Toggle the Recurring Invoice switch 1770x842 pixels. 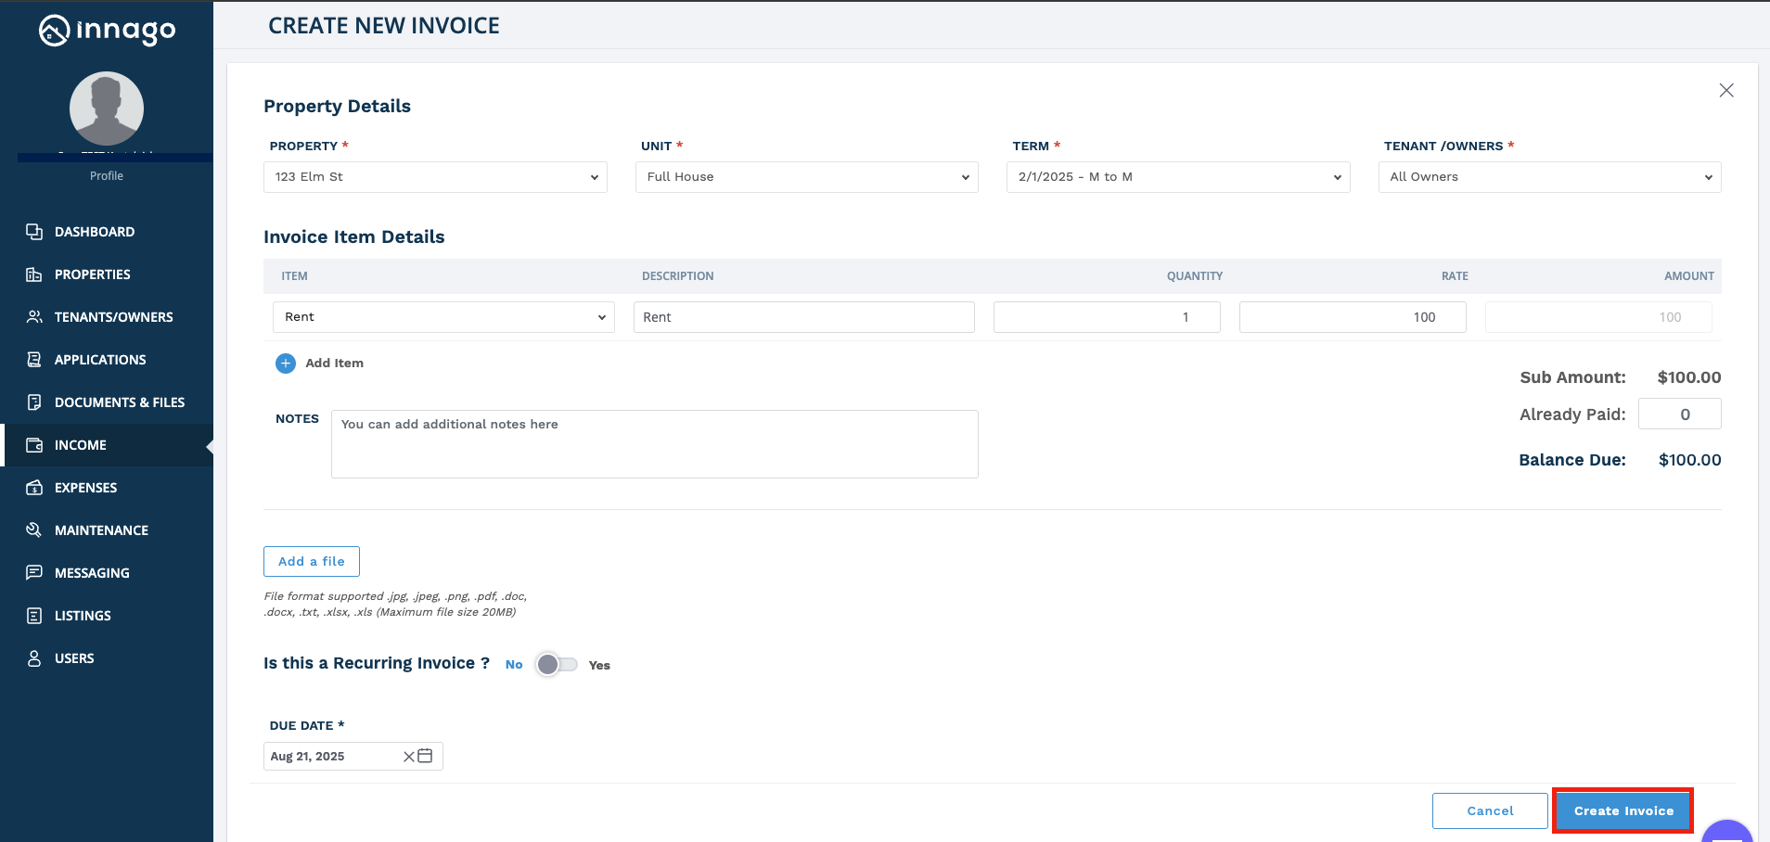click(557, 665)
